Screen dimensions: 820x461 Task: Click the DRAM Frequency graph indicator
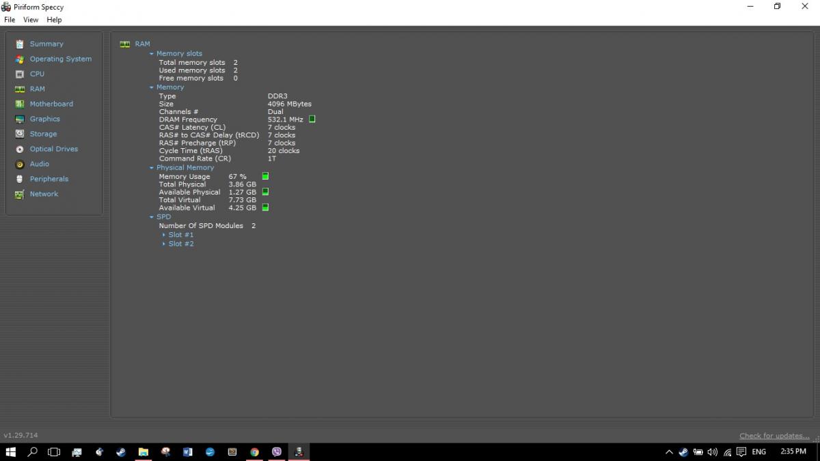[x=312, y=119]
